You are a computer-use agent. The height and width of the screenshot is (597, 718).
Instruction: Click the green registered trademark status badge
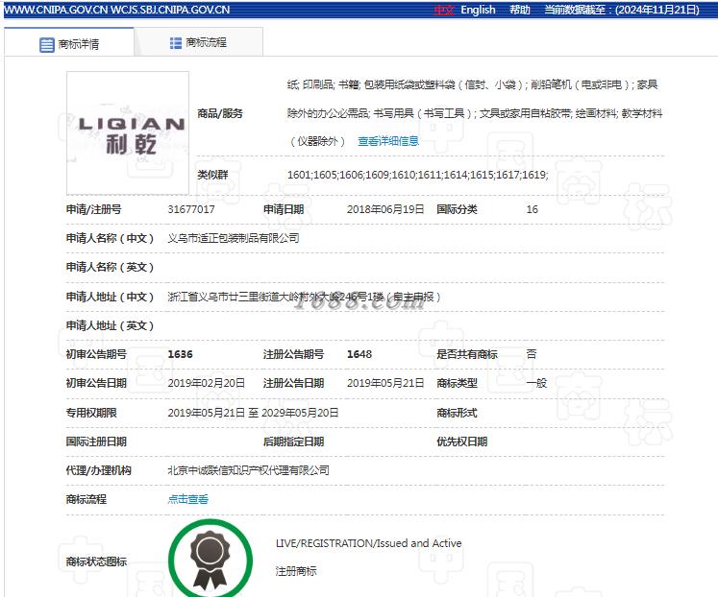click(210, 559)
